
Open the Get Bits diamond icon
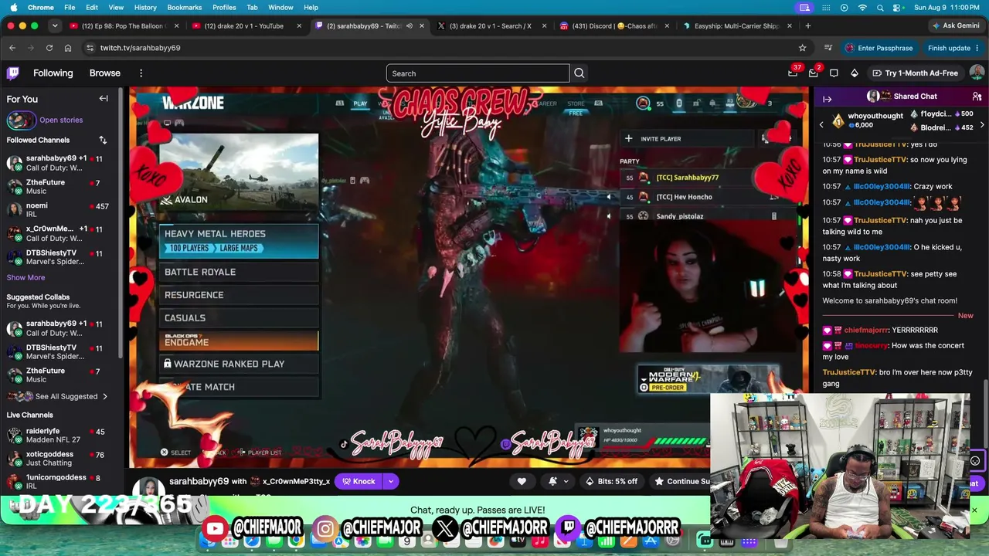coord(855,73)
